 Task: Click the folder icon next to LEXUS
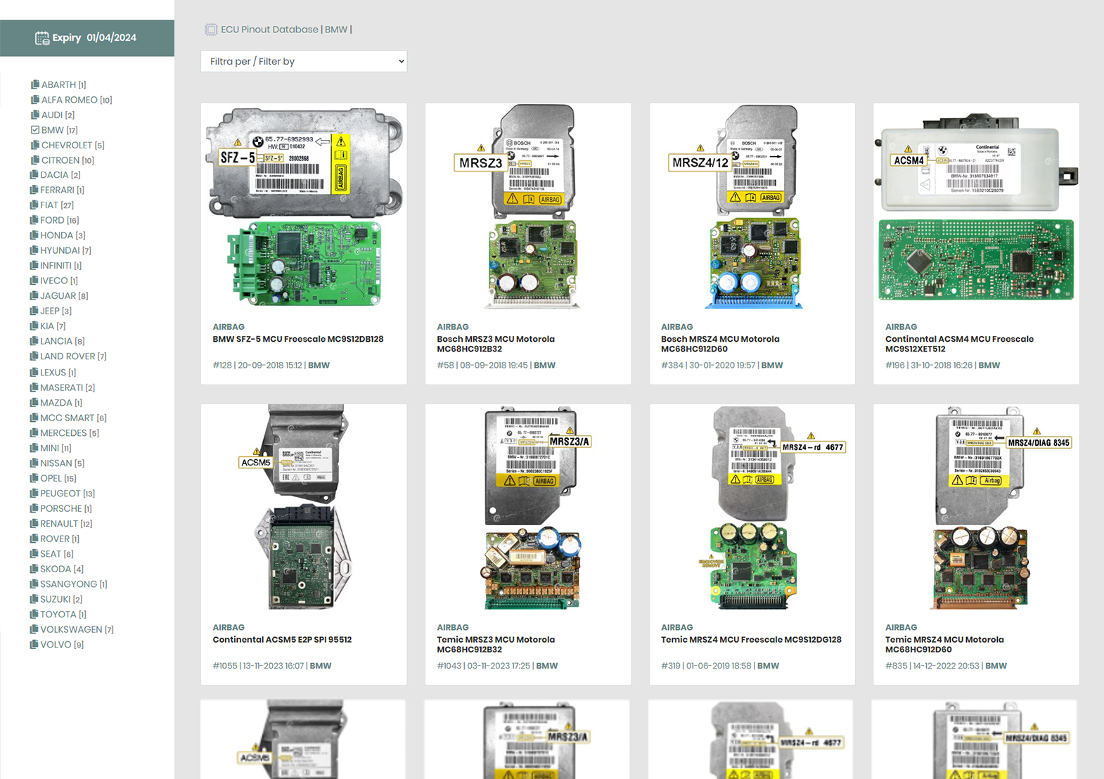point(34,373)
